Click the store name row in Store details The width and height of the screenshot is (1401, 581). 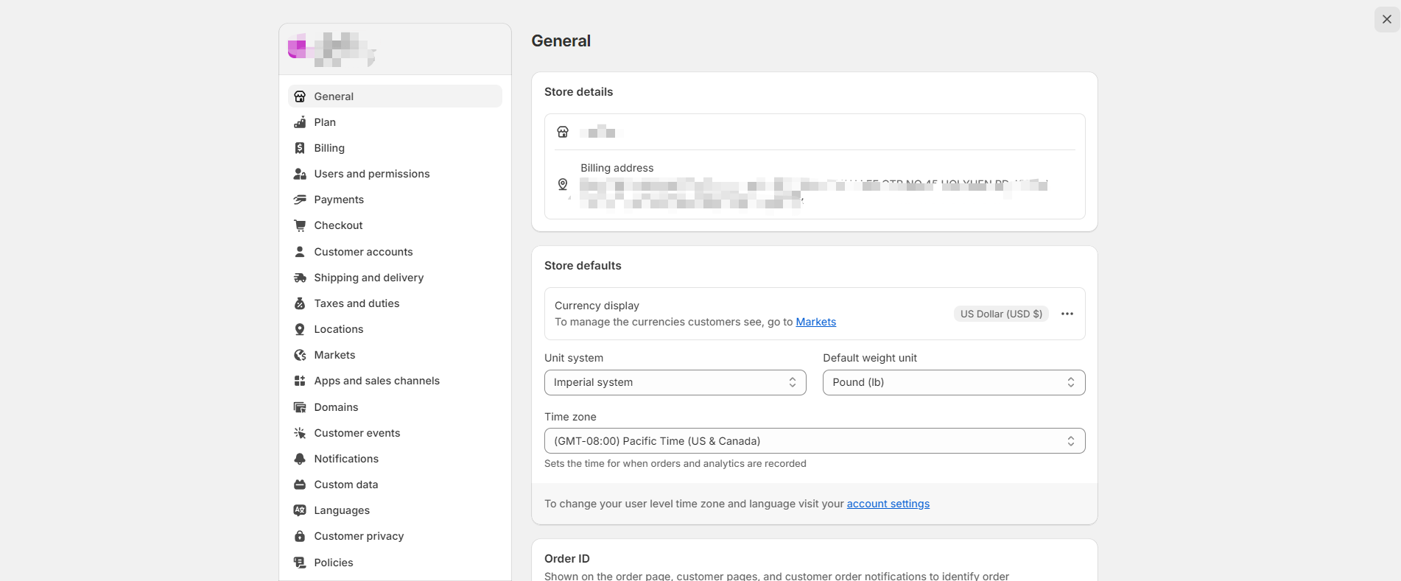pyautogui.click(x=815, y=132)
